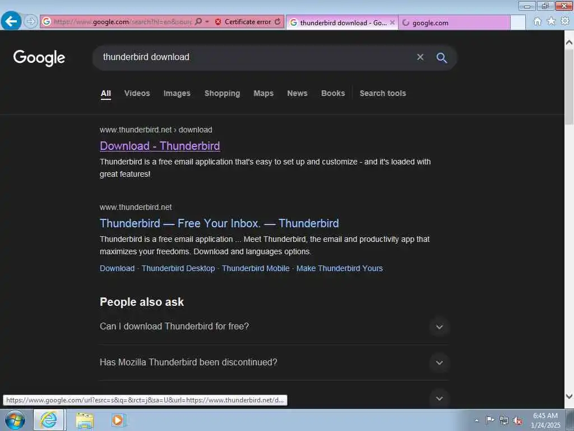Switch to Maps results
The image size is (574, 431).
point(263,94)
